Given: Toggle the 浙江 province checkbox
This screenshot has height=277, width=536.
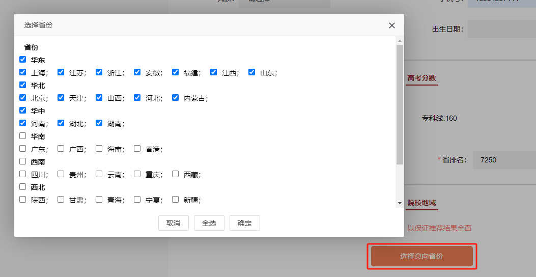Looking at the screenshot, I should (99, 72).
